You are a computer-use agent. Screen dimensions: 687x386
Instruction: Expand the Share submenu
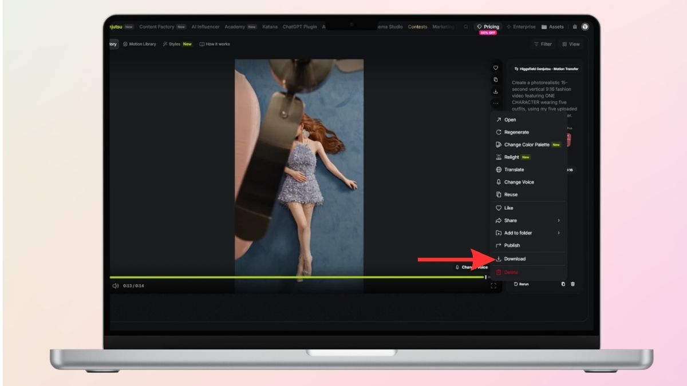pos(529,221)
